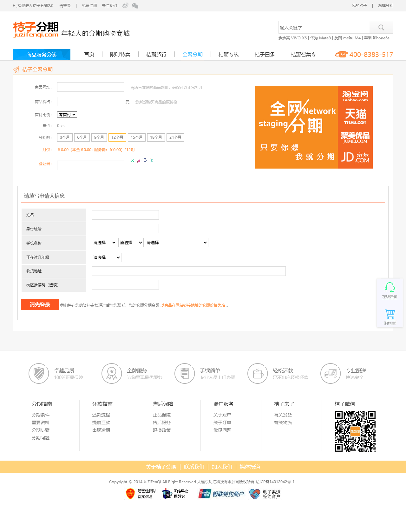Choose the 24个月 installment period
This screenshot has width=406, height=506.
point(175,137)
